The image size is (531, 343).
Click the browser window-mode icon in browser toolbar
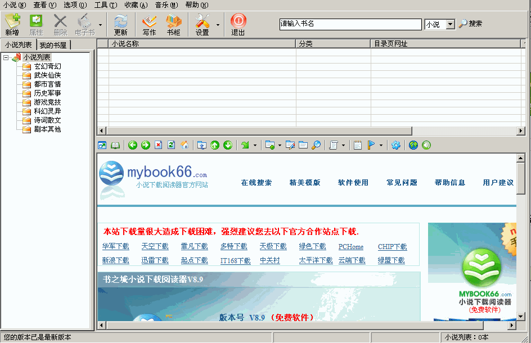(102, 145)
